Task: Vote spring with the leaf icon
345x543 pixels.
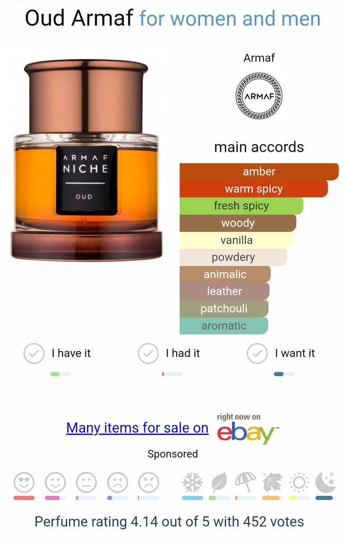Action: click(x=219, y=482)
